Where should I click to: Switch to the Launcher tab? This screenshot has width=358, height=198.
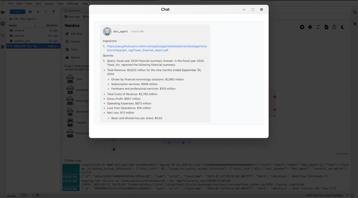pyautogui.click(x=74, y=11)
